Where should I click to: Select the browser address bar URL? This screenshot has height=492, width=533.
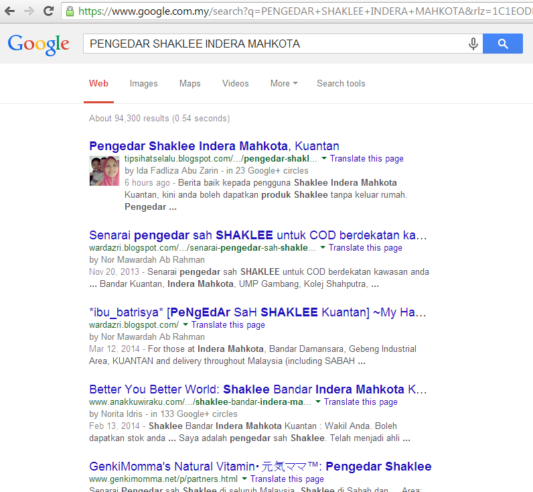tap(305, 11)
